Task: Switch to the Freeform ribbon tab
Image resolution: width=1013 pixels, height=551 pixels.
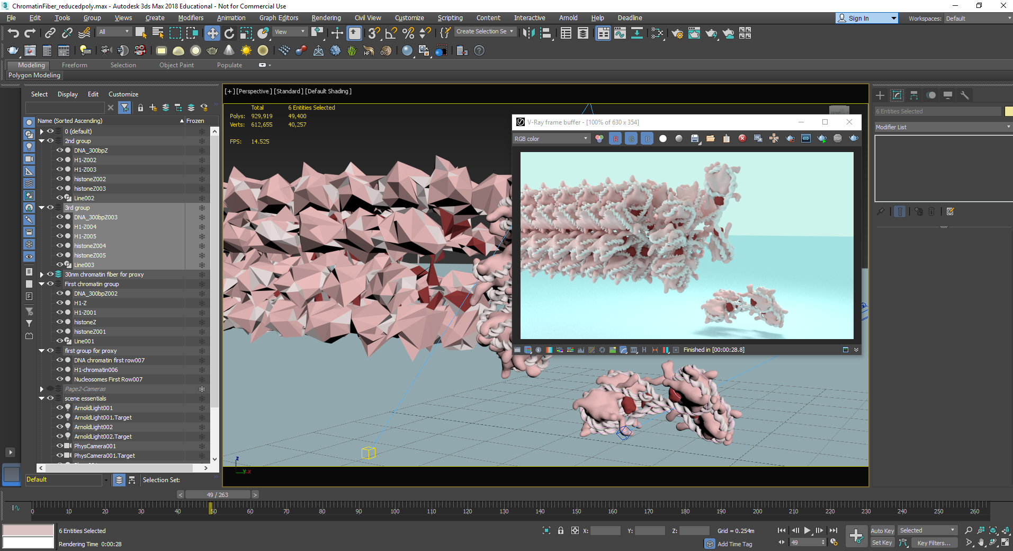Action: (x=74, y=65)
